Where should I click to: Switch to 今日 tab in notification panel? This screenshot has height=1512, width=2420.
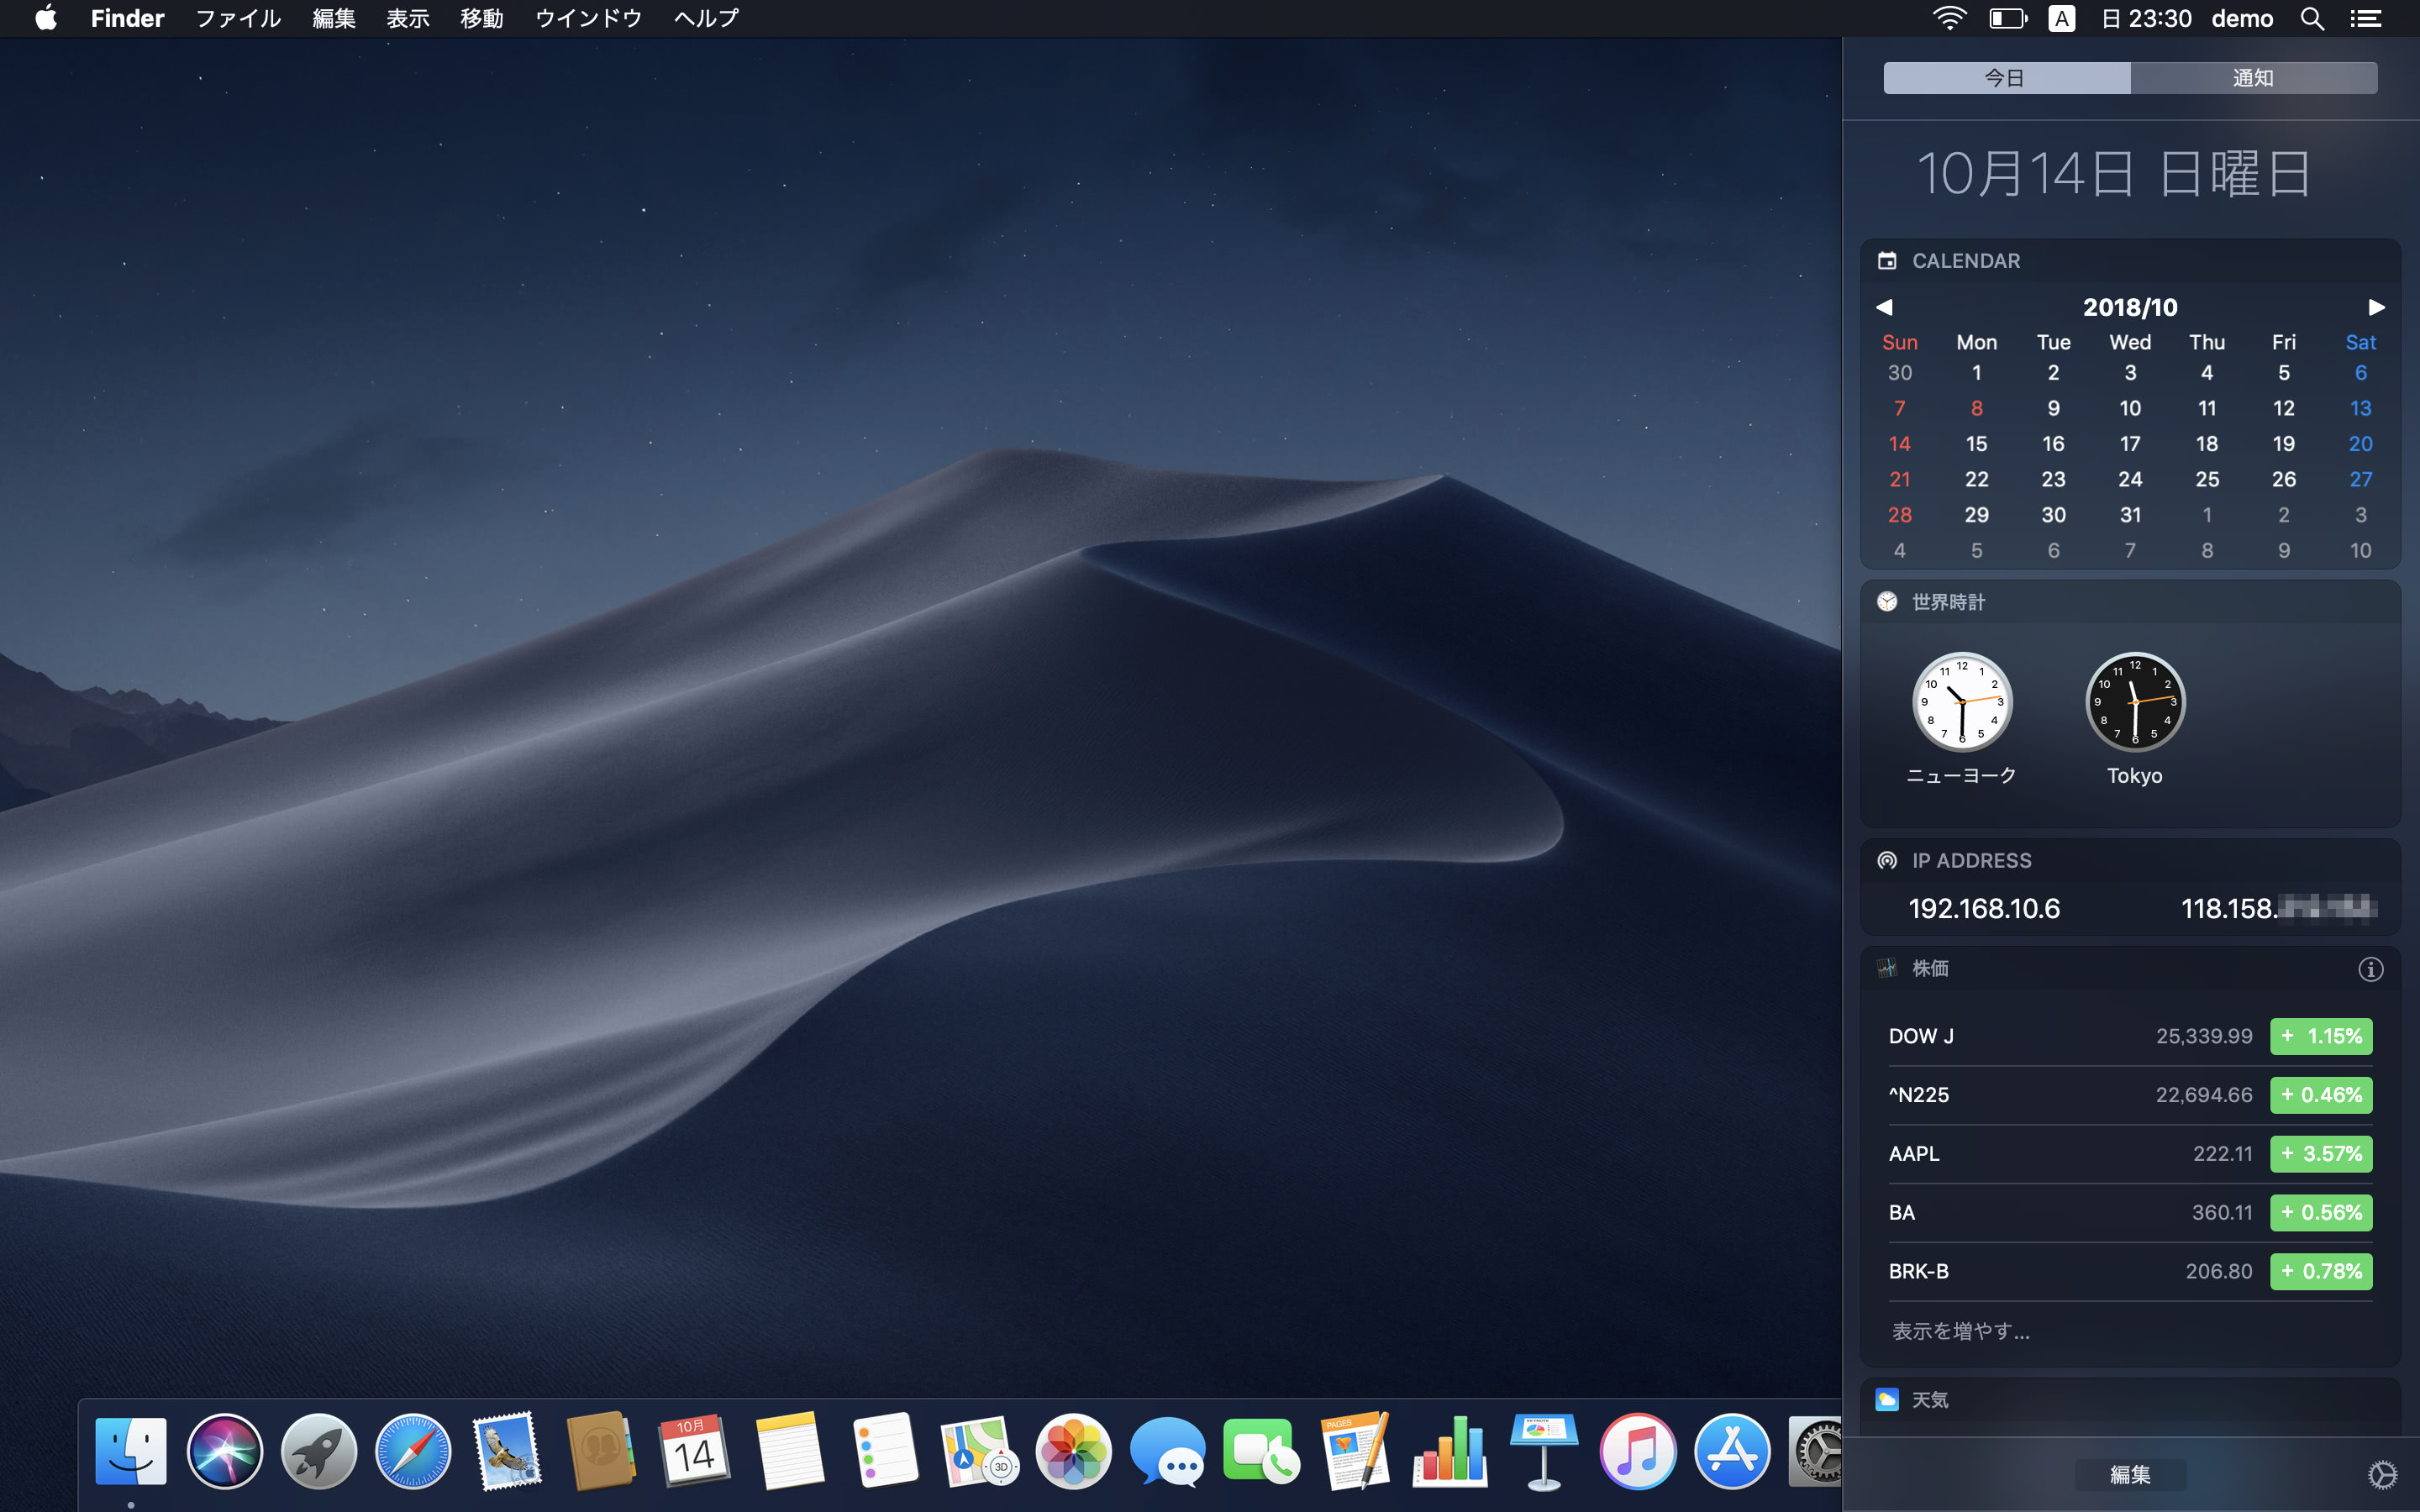(2006, 76)
